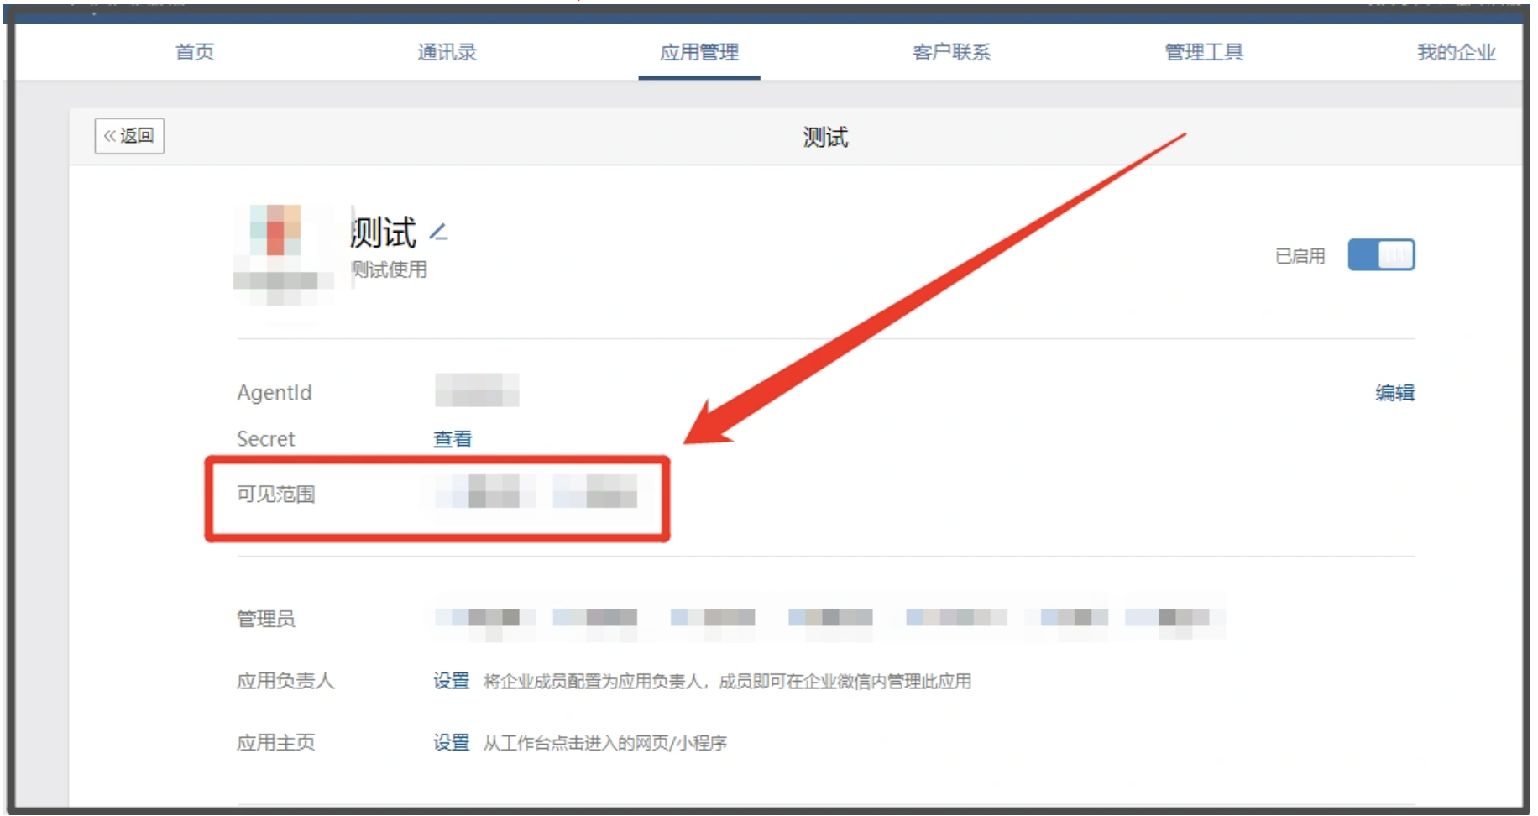Go to the 客户联系 tab

[x=951, y=52]
